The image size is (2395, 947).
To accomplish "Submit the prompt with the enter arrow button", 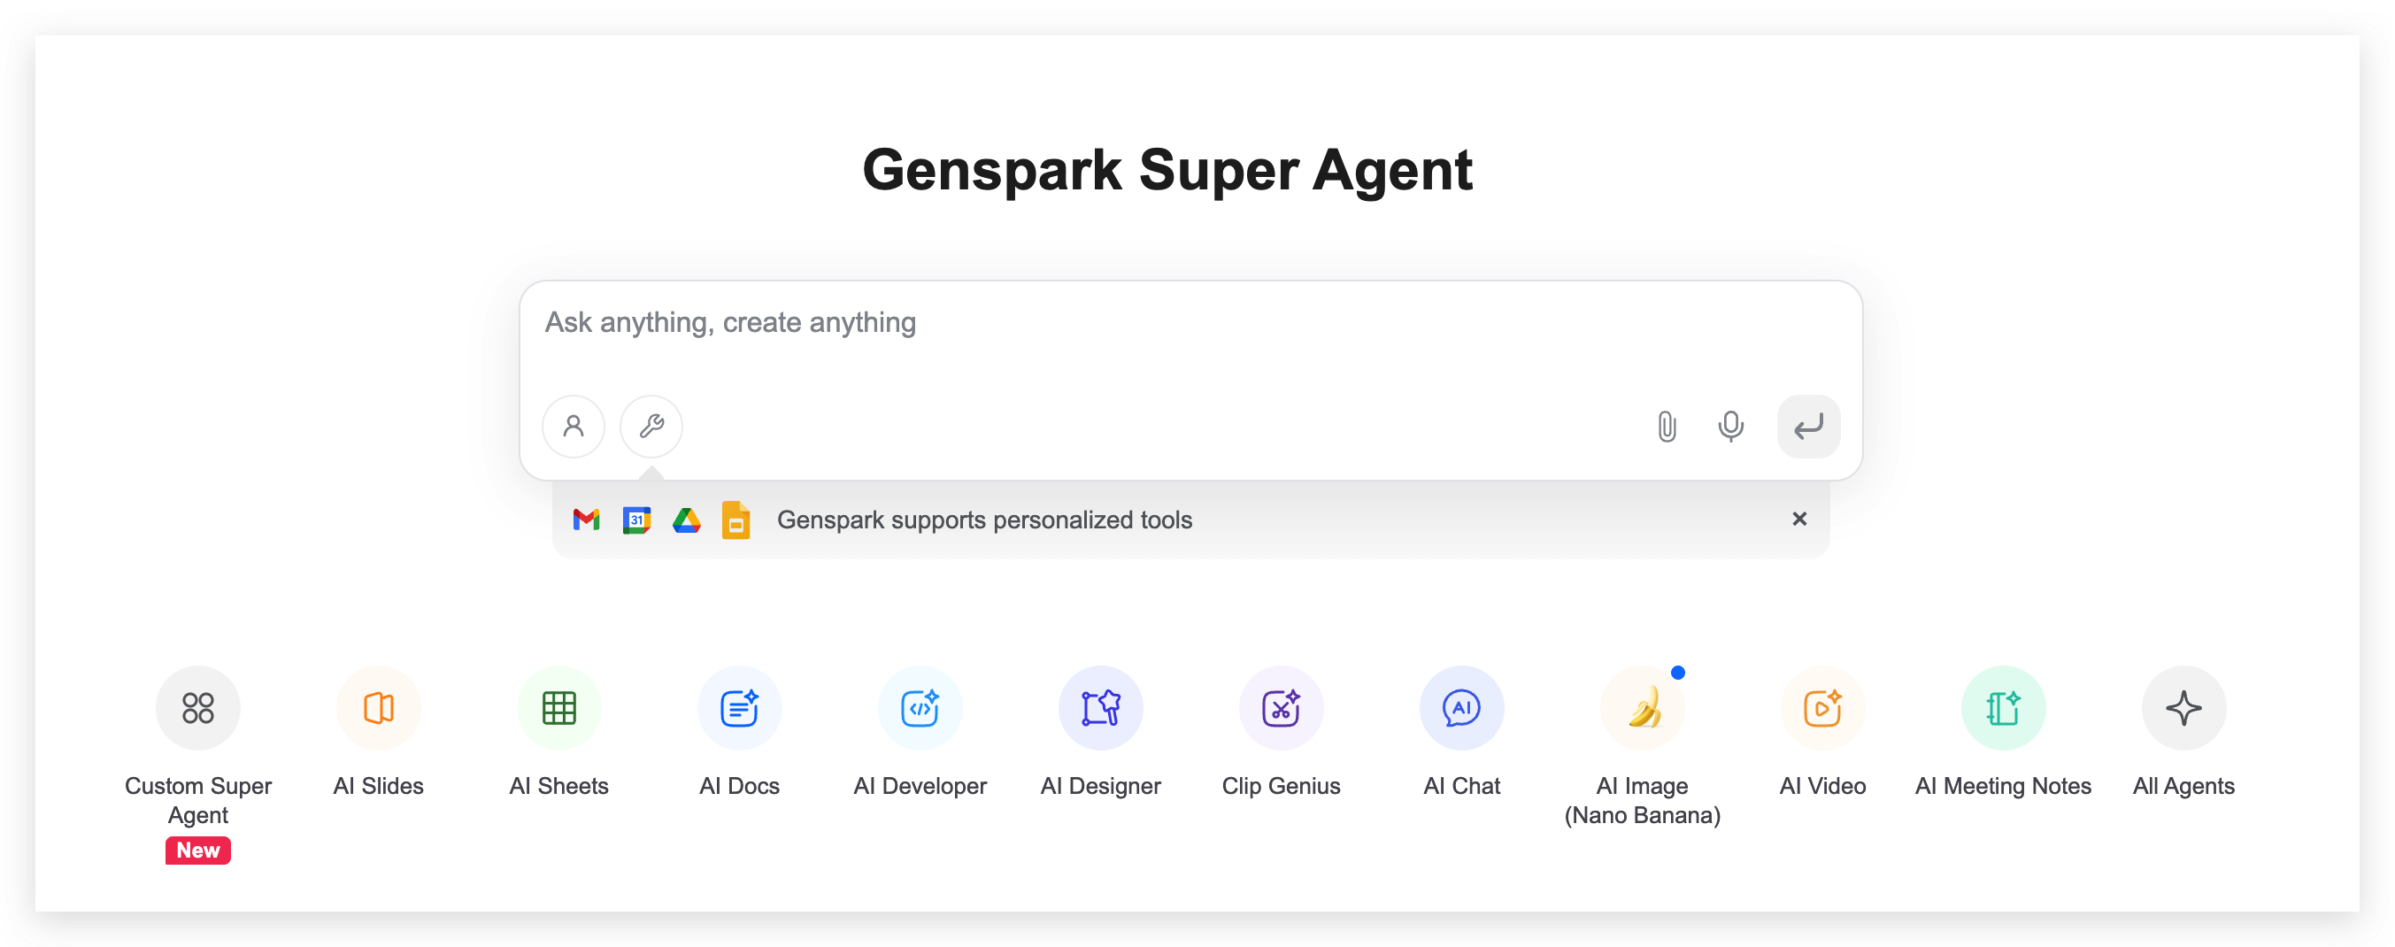I will pyautogui.click(x=1807, y=427).
